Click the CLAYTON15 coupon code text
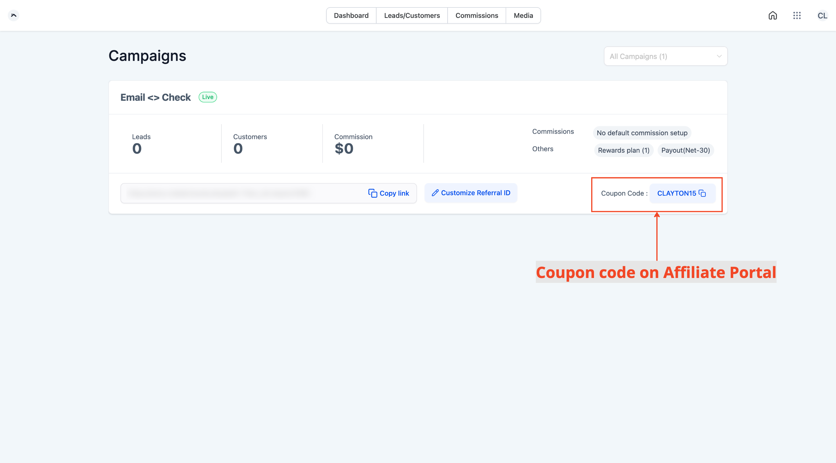The width and height of the screenshot is (836, 463). click(x=677, y=193)
